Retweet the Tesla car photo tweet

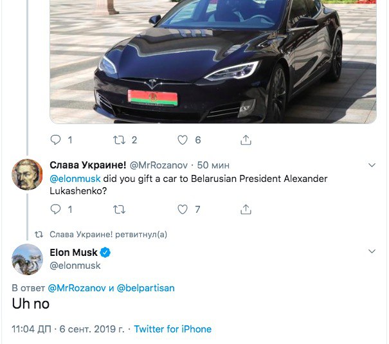pos(119,140)
